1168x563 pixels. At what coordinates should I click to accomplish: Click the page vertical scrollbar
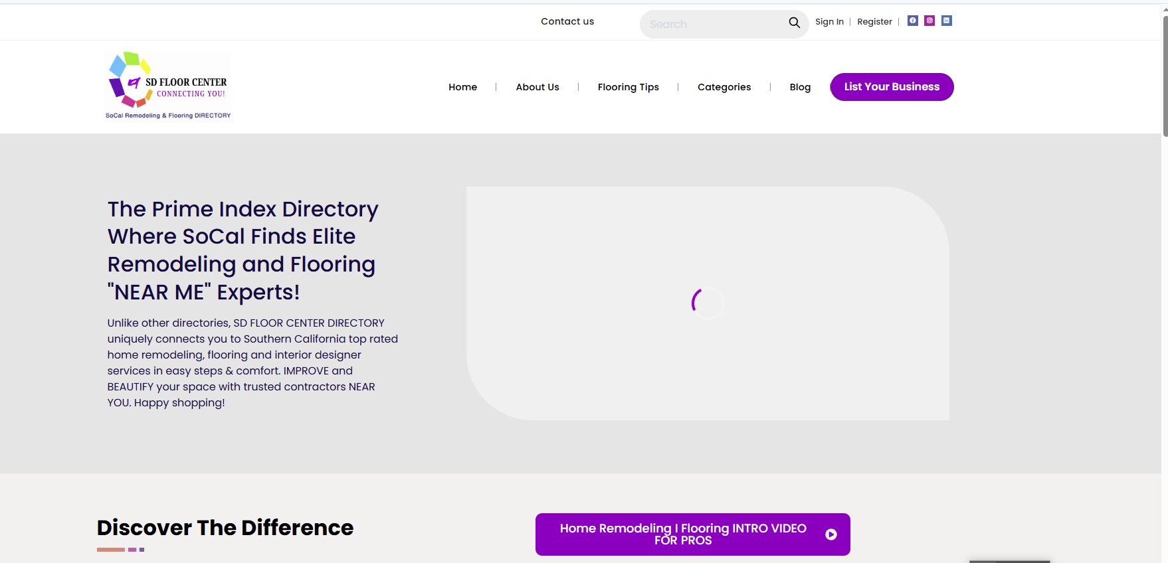pos(1165,281)
